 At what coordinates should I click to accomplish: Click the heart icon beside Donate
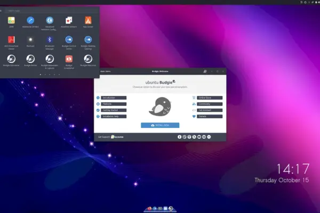pyautogui.click(x=194, y=117)
